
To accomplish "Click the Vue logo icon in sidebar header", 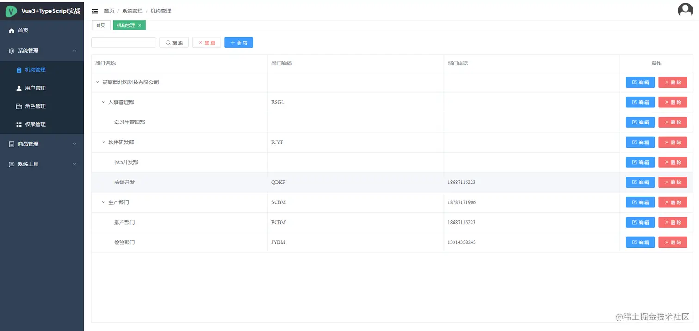I will click(x=11, y=11).
